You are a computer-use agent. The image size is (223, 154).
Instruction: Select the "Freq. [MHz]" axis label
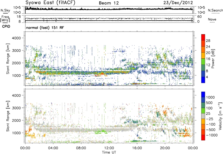[5, 19]
